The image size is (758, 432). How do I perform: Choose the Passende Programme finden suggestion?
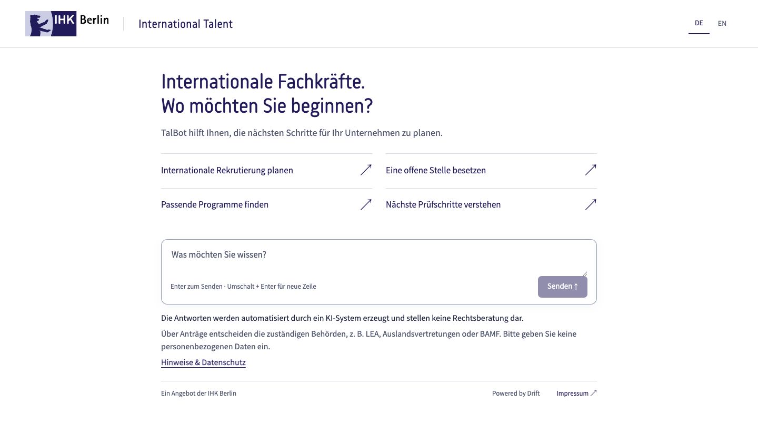(x=266, y=204)
